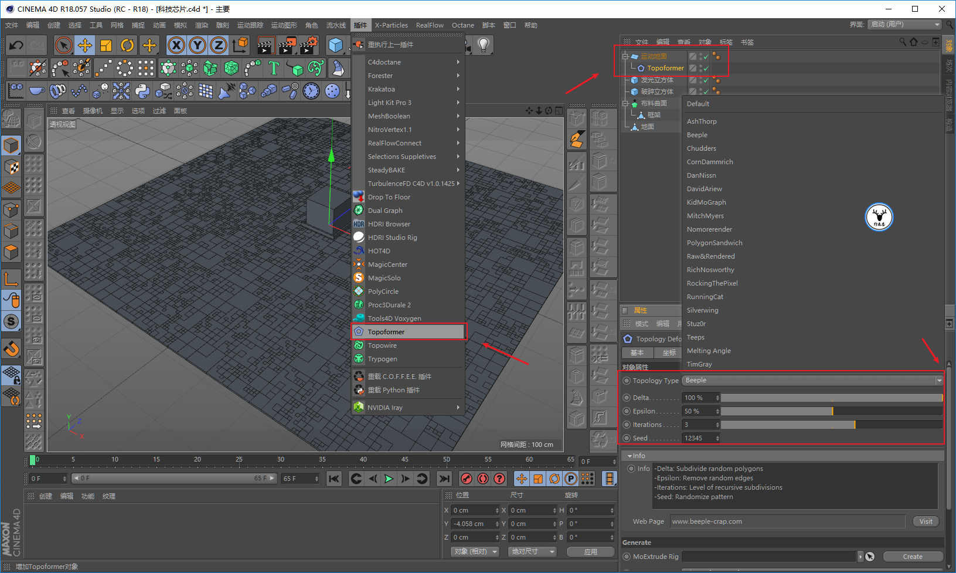This screenshot has width=956, height=573.
Task: Click Go to Start of animation
Action: click(x=334, y=479)
